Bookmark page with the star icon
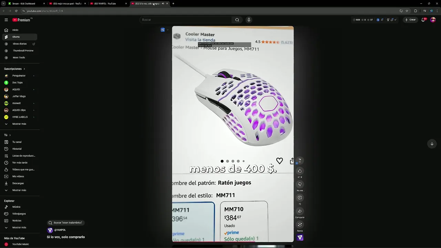 407,11
